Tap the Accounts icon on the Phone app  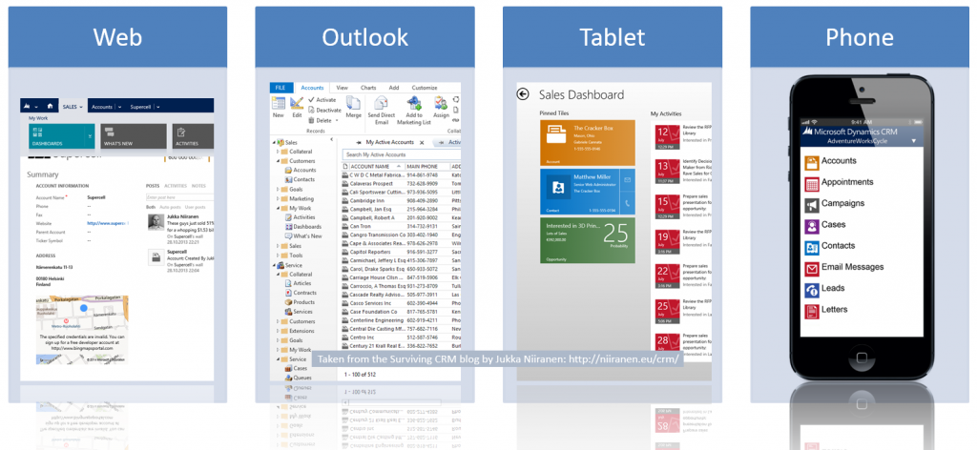811,163
